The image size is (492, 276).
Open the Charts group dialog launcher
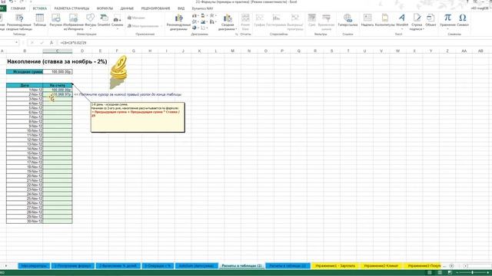[x=237, y=34]
